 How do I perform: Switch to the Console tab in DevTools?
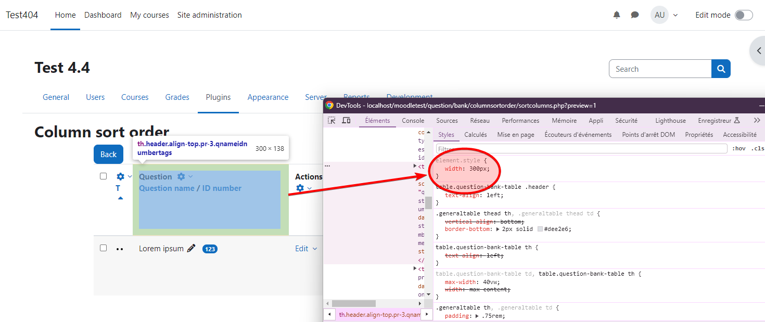tap(413, 121)
